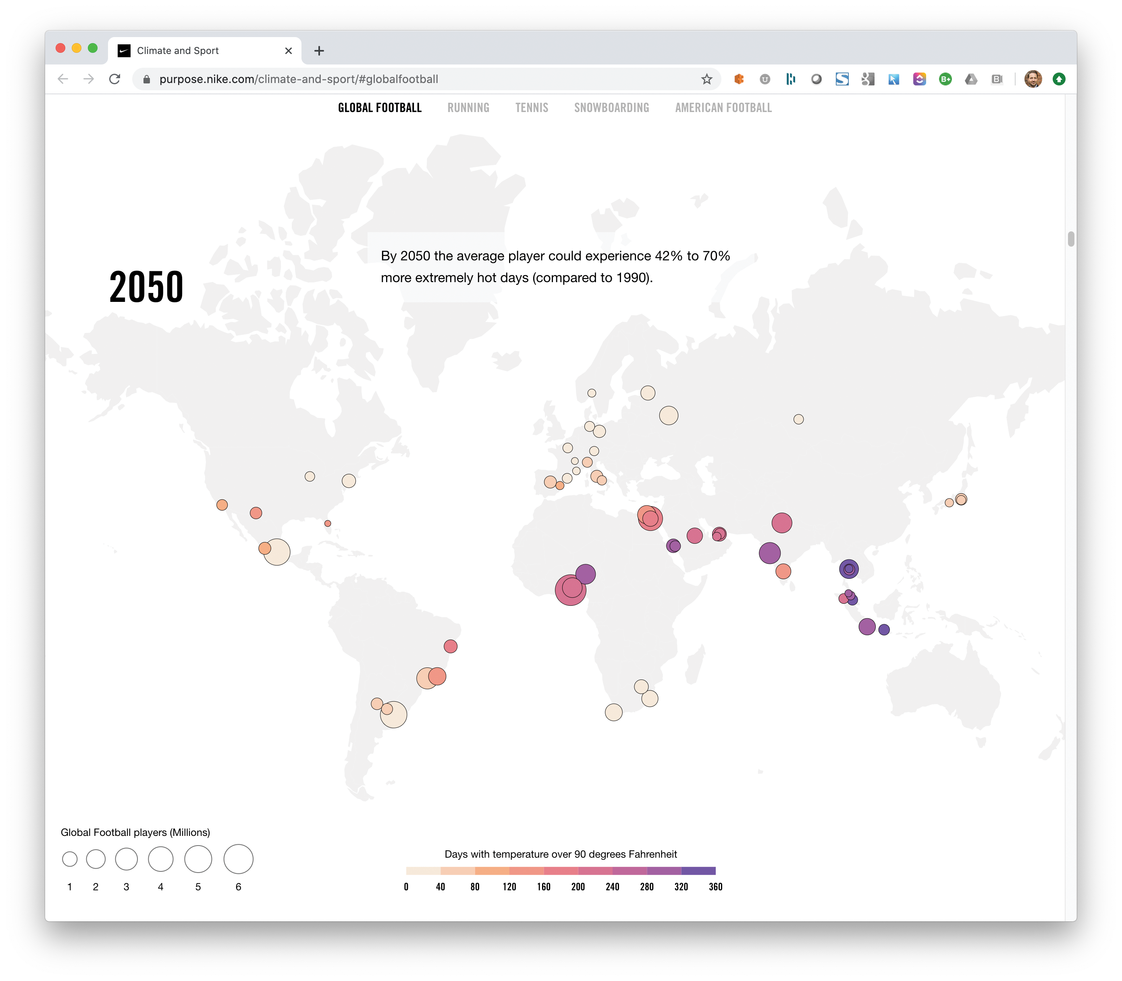Open the Tennis section
1122x981 pixels.
pyautogui.click(x=532, y=108)
